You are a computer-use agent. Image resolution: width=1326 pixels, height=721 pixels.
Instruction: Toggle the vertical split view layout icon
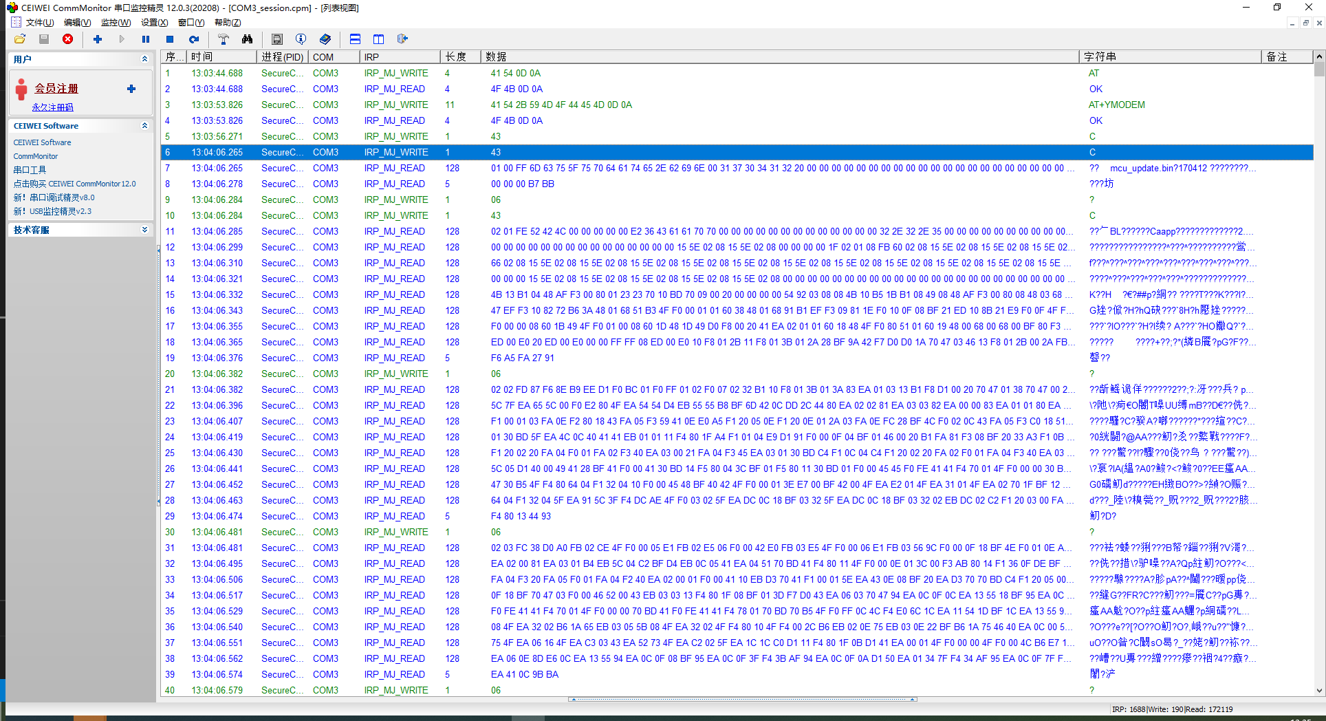pyautogui.click(x=378, y=39)
